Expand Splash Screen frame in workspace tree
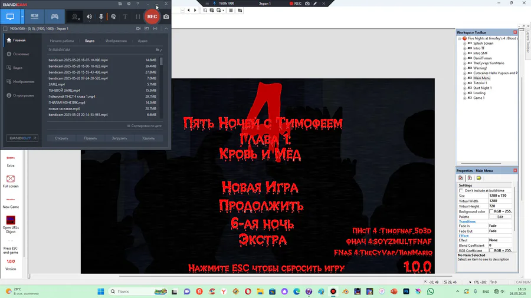The width and height of the screenshot is (531, 298). (465, 44)
